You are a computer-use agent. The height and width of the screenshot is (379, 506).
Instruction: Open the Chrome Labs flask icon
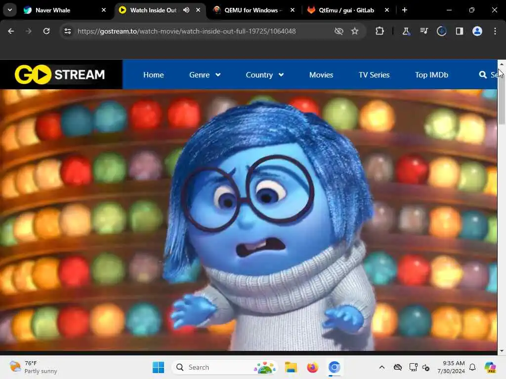[x=406, y=31]
